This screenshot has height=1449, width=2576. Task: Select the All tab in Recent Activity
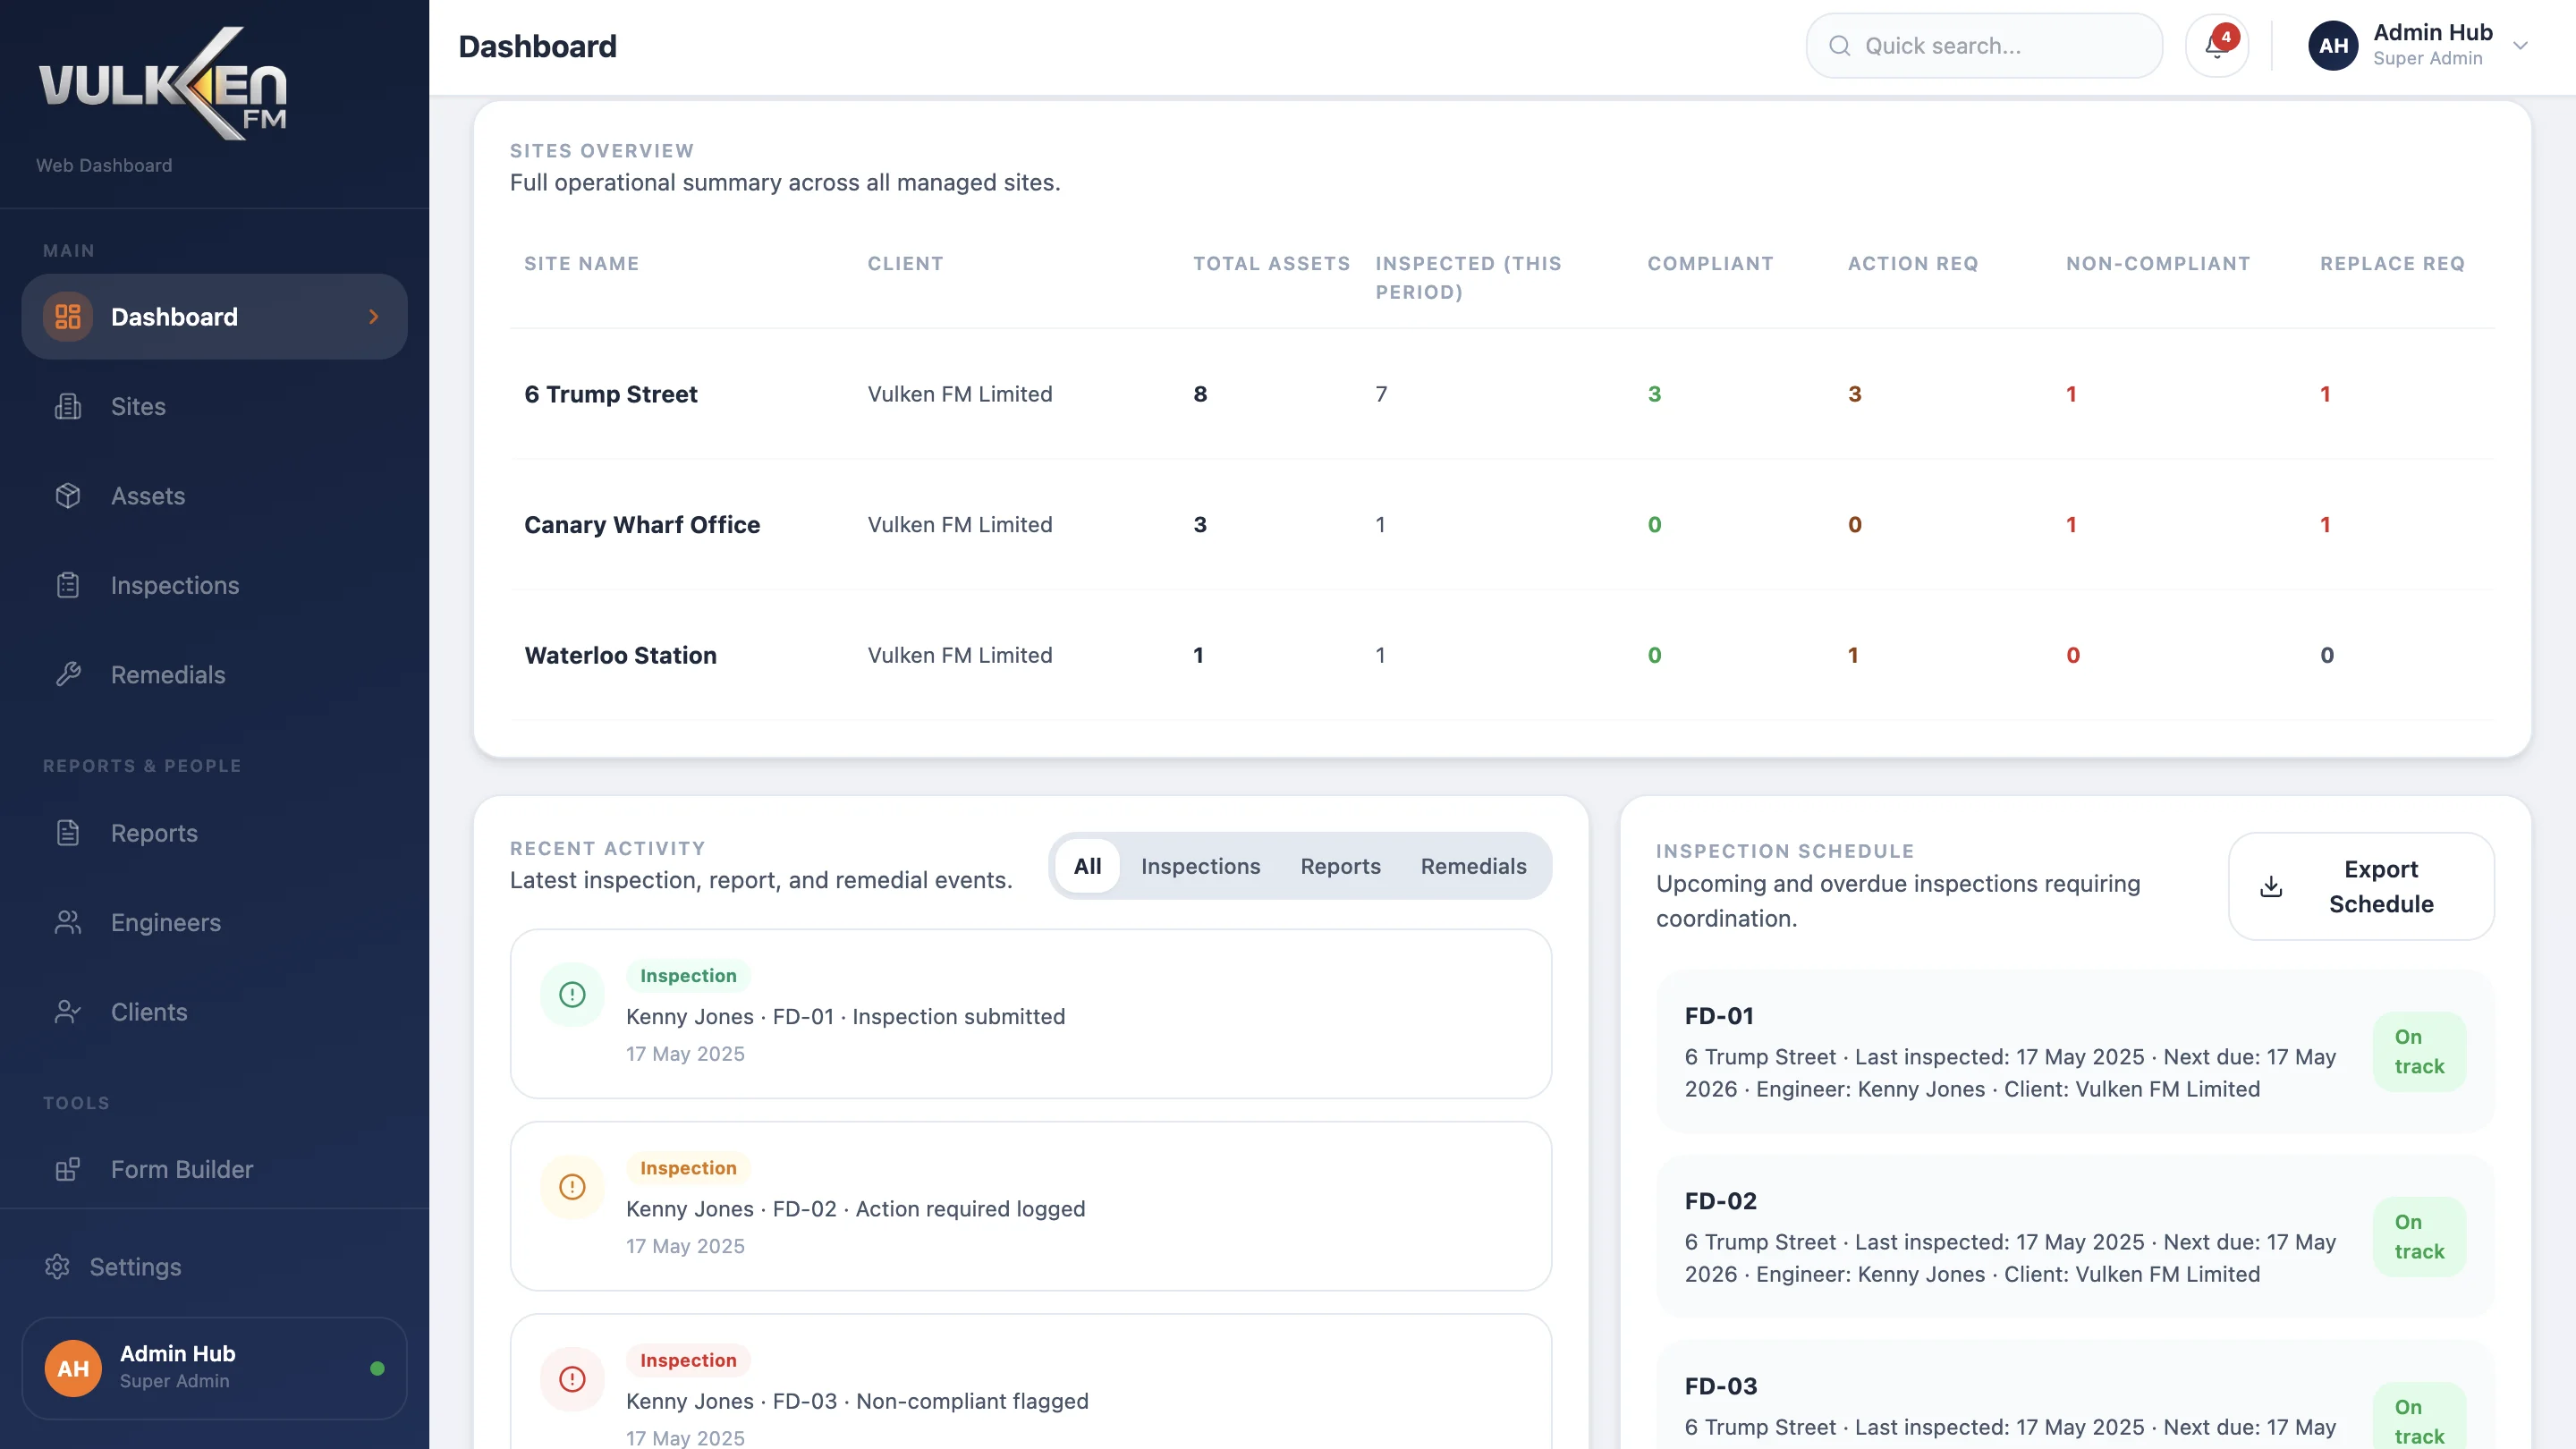(1088, 866)
